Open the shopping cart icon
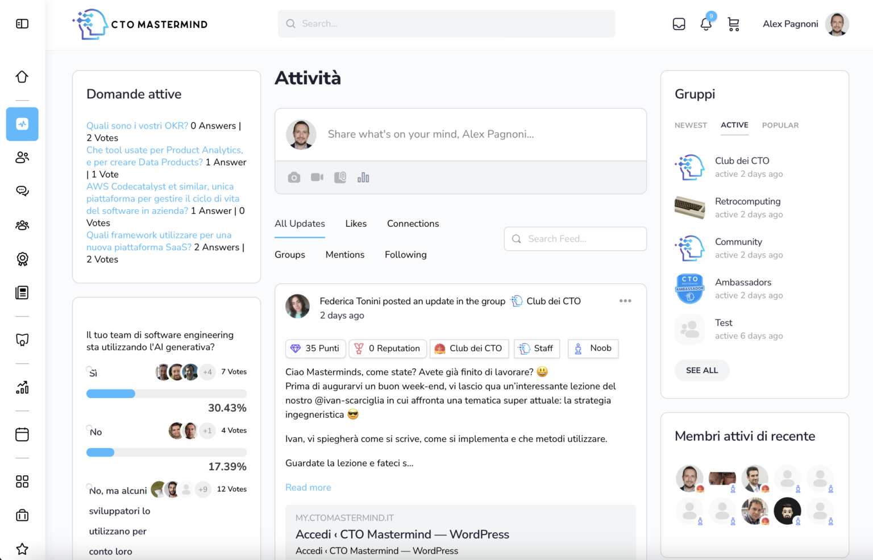 733,24
